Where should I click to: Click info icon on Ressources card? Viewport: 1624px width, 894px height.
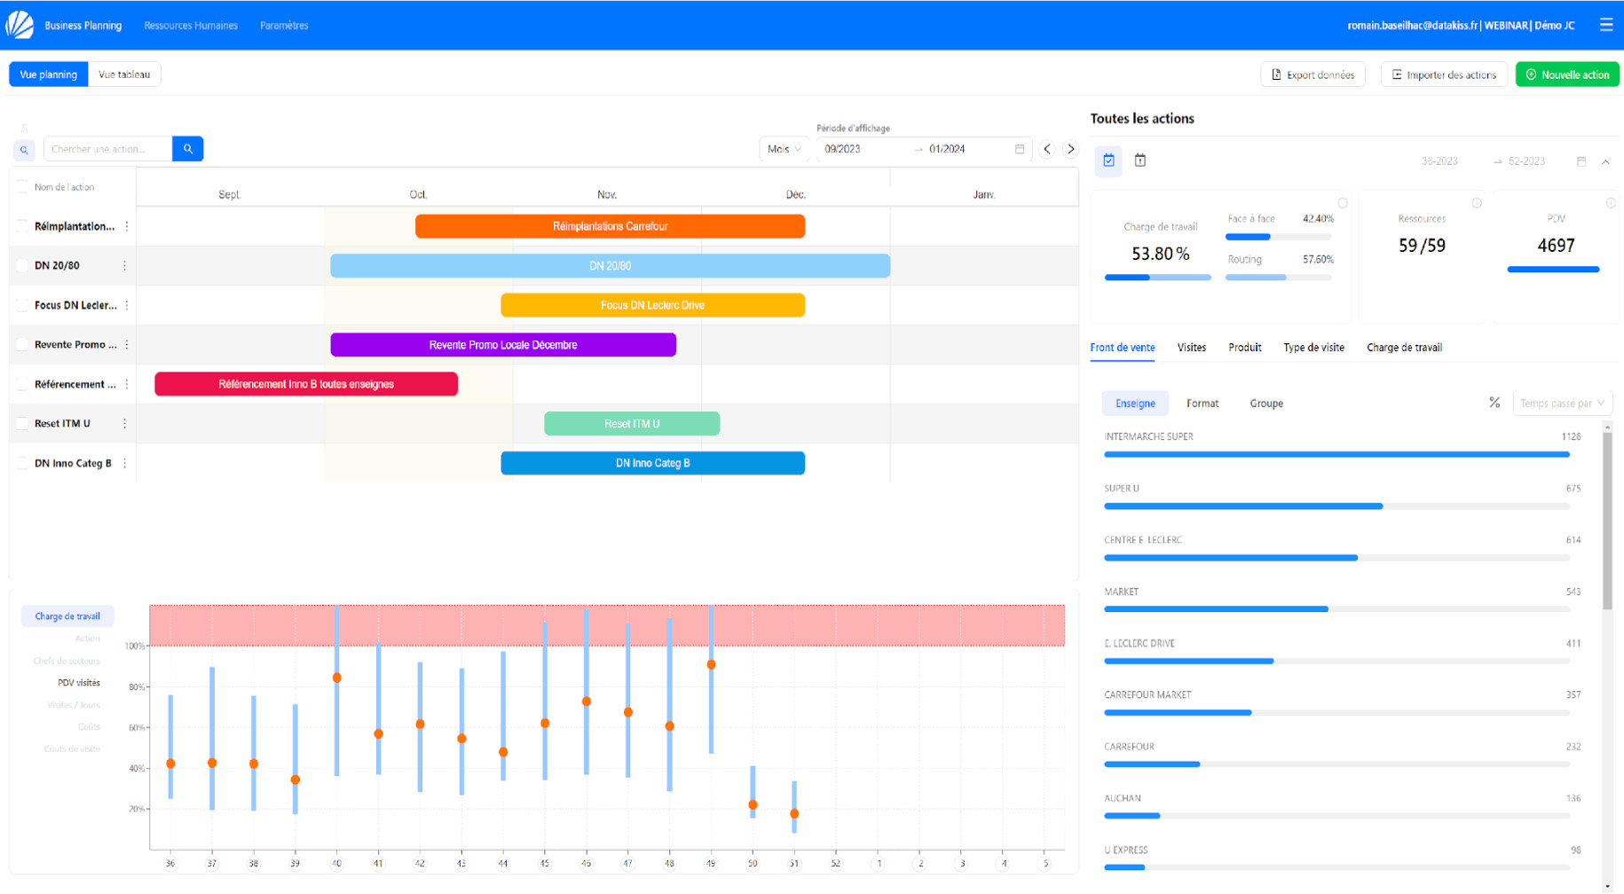tap(1477, 203)
